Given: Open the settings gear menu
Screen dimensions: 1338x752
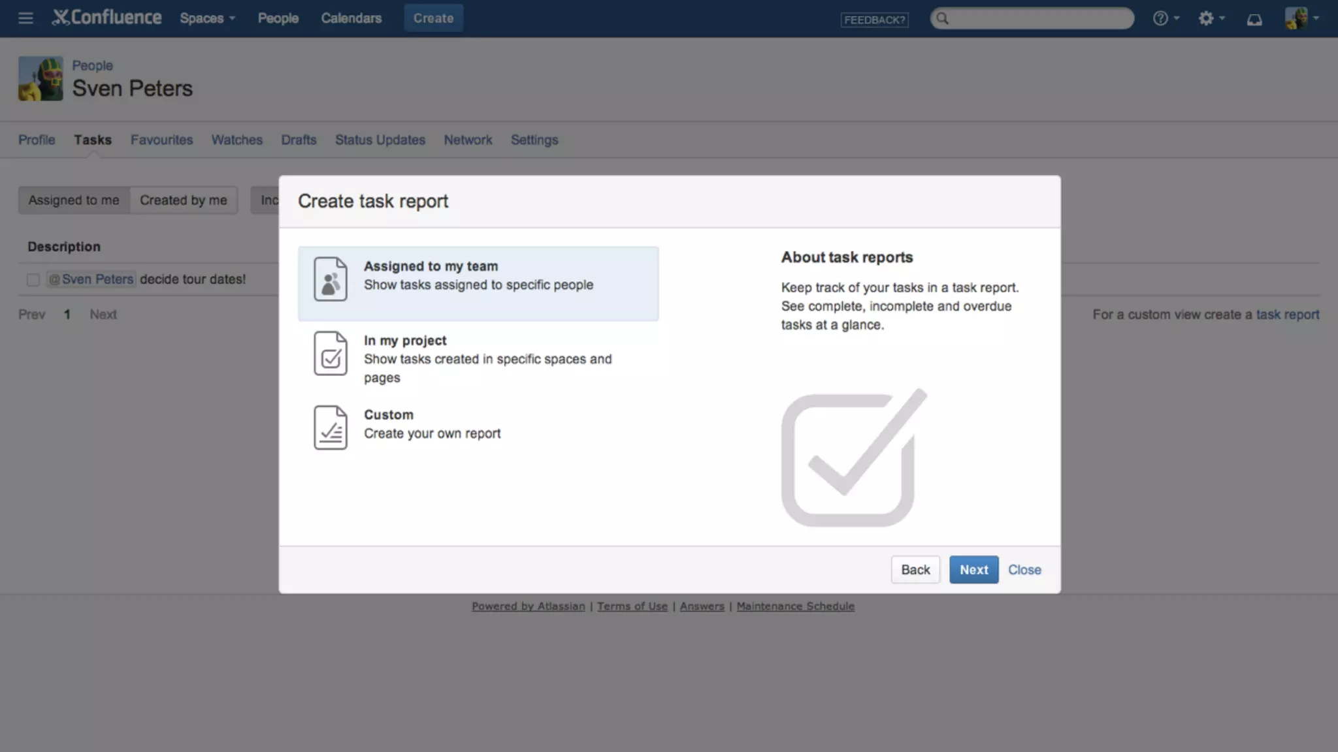Looking at the screenshot, I should pos(1206,18).
